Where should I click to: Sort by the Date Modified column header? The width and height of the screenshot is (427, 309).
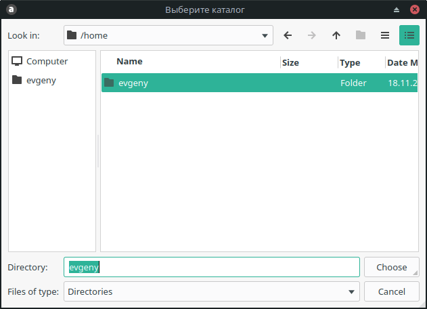tap(402, 63)
